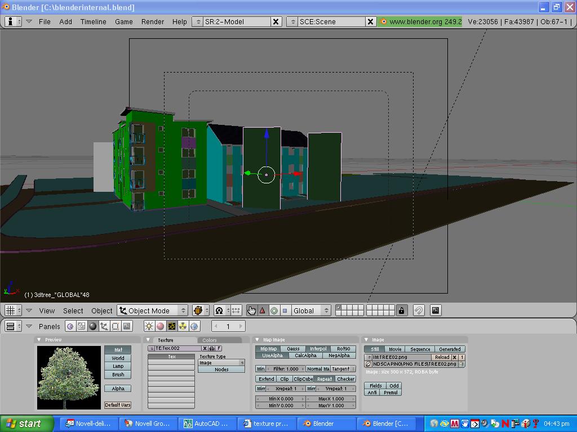The image size is (577, 432).
Task: Open the material buttons red sphere icon
Action: (161, 326)
